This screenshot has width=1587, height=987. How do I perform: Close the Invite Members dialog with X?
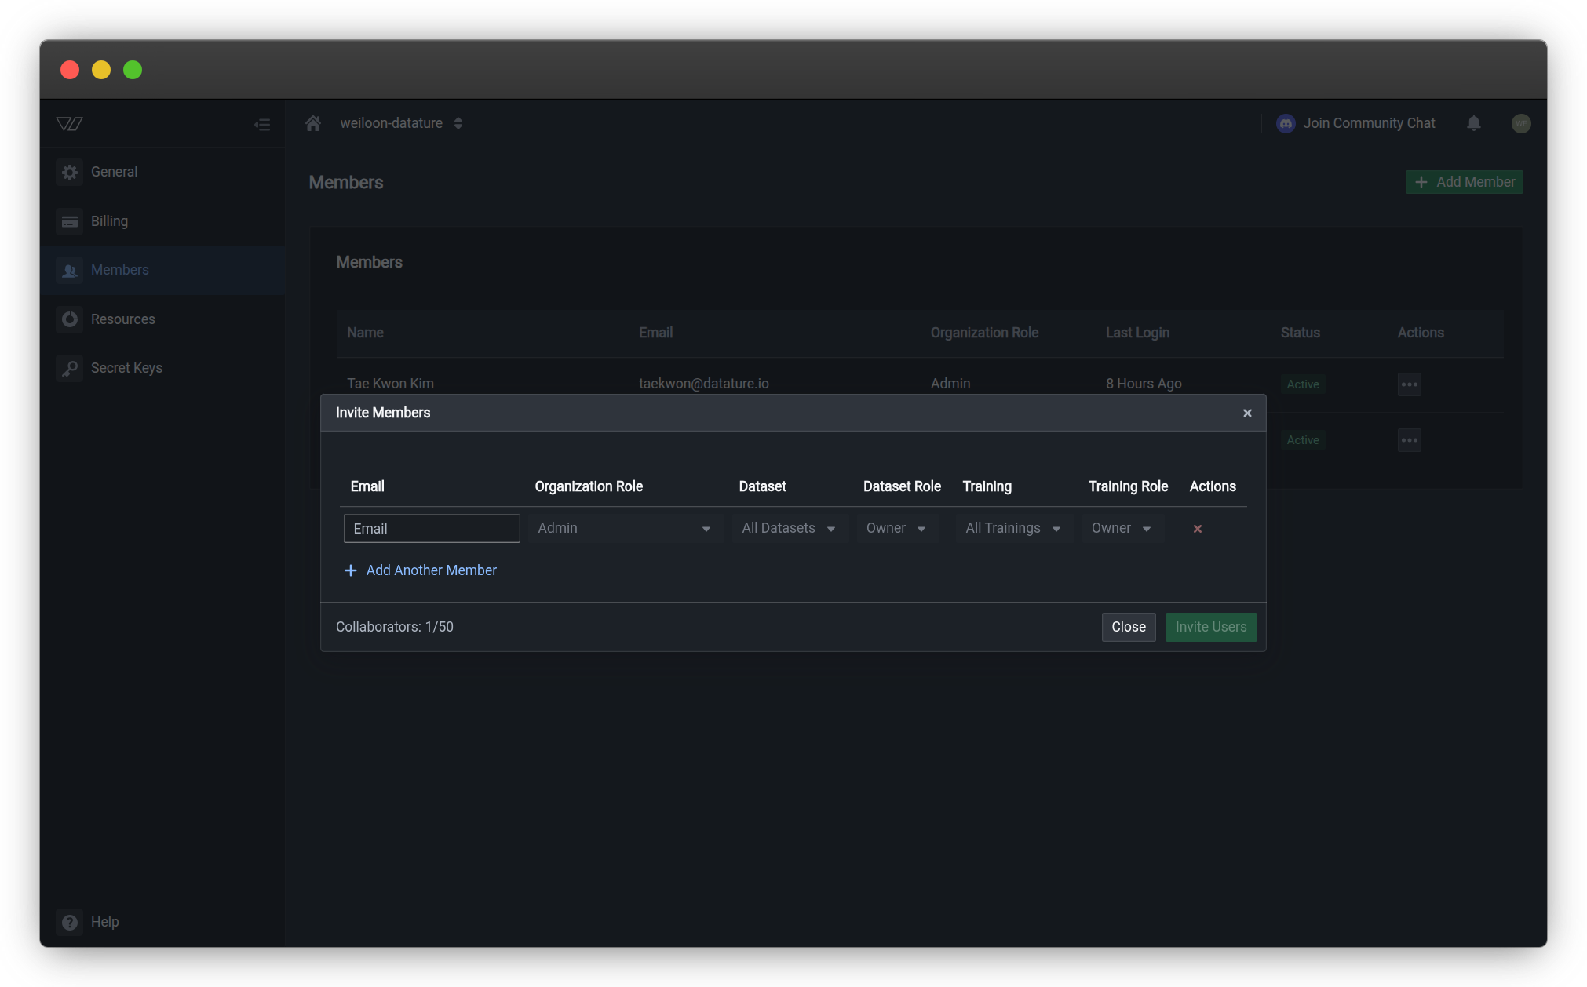[1247, 413]
